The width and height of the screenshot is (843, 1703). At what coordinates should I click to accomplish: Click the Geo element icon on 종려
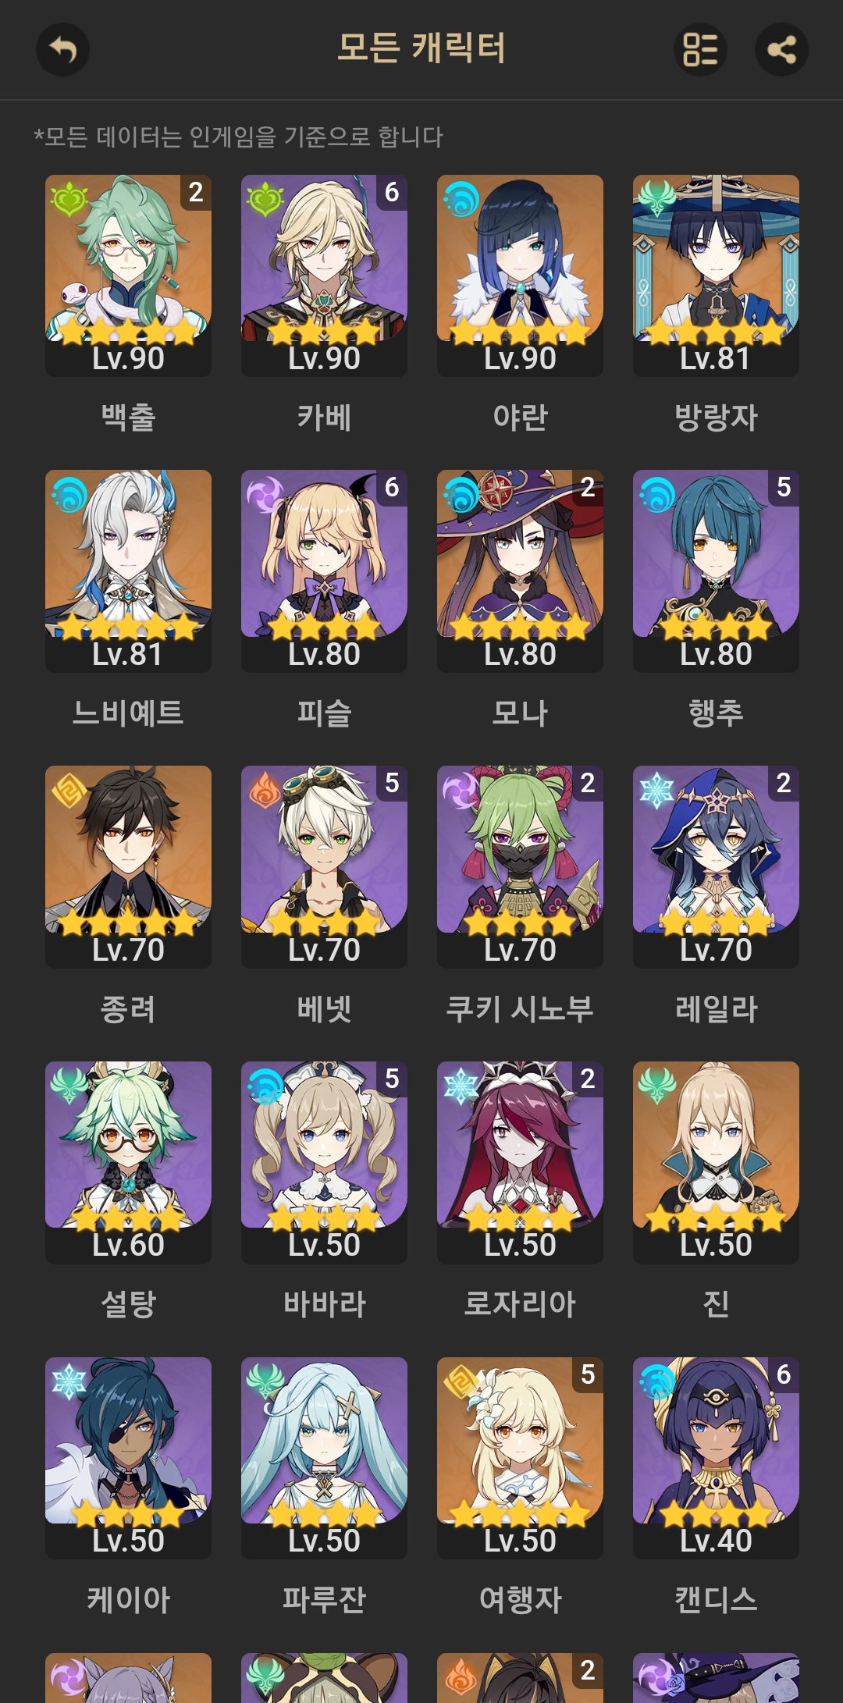[69, 790]
